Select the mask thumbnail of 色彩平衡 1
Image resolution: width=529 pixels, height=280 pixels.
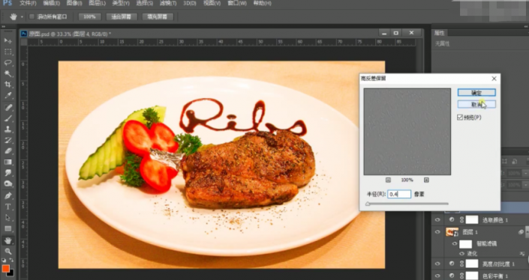(x=472, y=276)
